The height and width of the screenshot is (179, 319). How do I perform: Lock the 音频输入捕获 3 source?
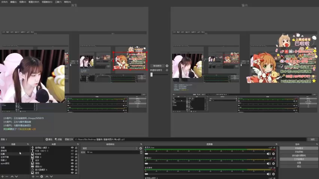click(x=76, y=148)
